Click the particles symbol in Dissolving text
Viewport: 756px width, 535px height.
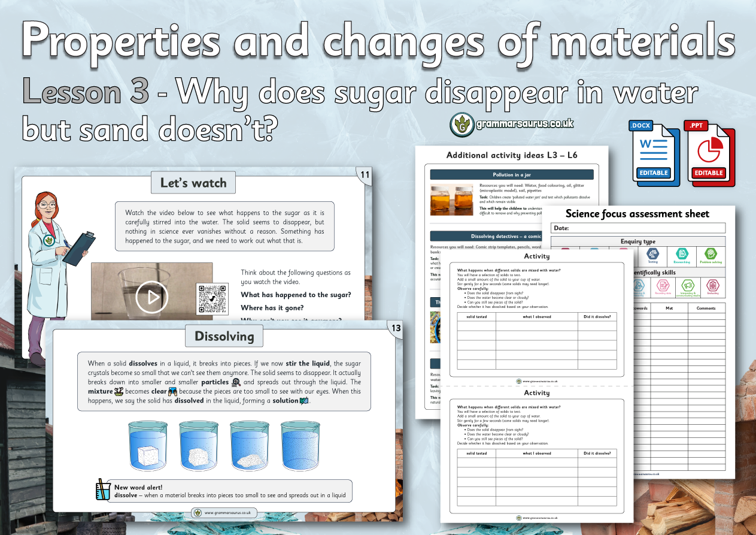tap(236, 382)
